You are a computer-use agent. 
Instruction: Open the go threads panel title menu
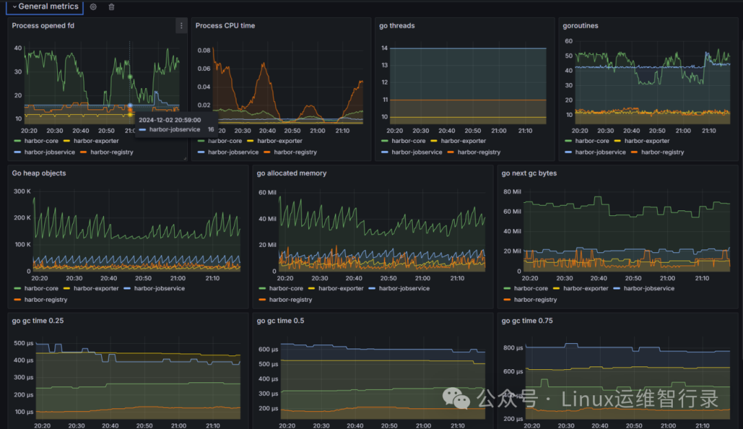(397, 25)
